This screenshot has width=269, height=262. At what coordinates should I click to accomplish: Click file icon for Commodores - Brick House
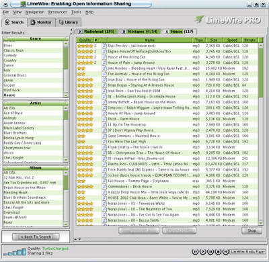click(x=104, y=187)
